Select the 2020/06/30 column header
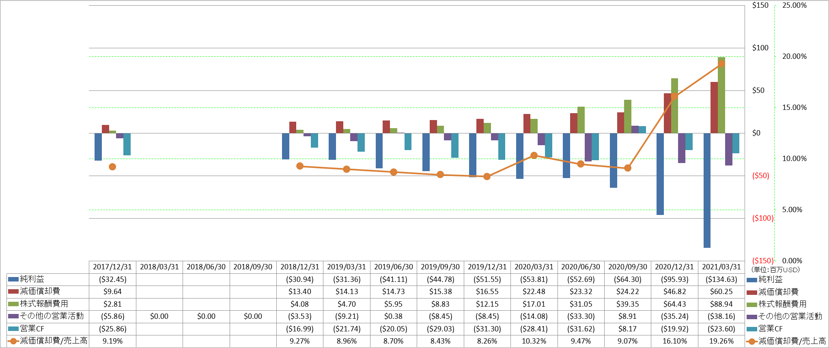 (x=581, y=267)
